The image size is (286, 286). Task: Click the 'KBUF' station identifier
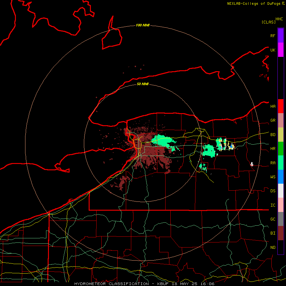coord(164,284)
